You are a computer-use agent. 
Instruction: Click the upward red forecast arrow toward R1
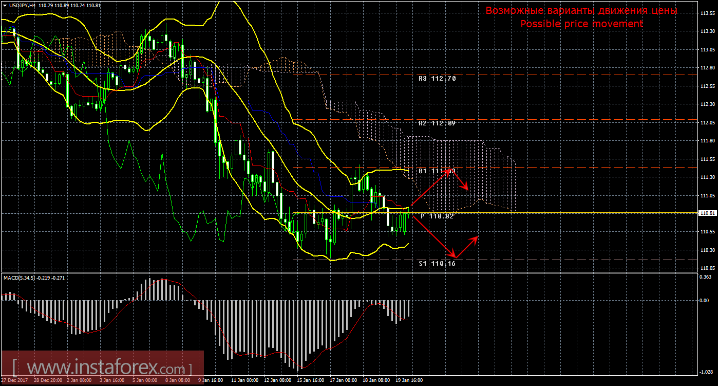point(430,187)
